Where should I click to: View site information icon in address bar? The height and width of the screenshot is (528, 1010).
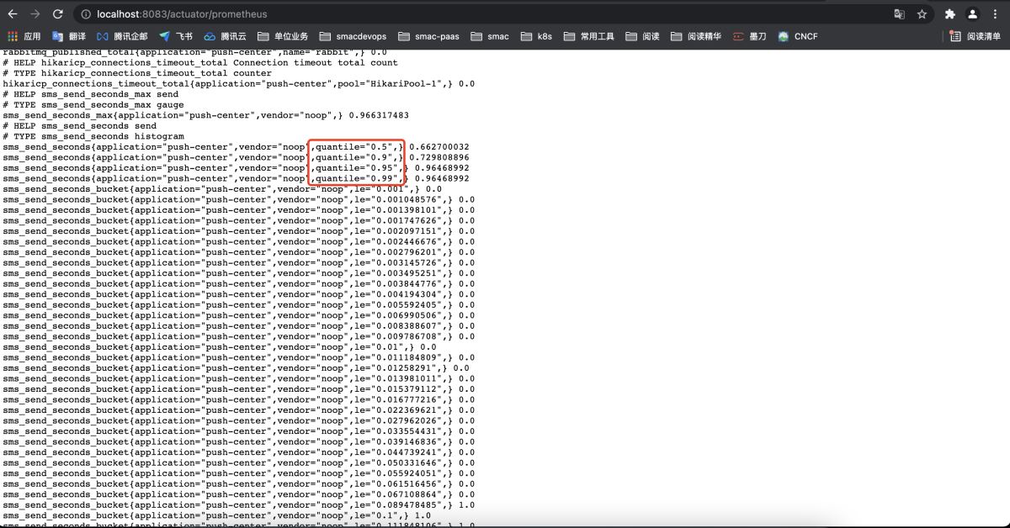[x=87, y=14]
